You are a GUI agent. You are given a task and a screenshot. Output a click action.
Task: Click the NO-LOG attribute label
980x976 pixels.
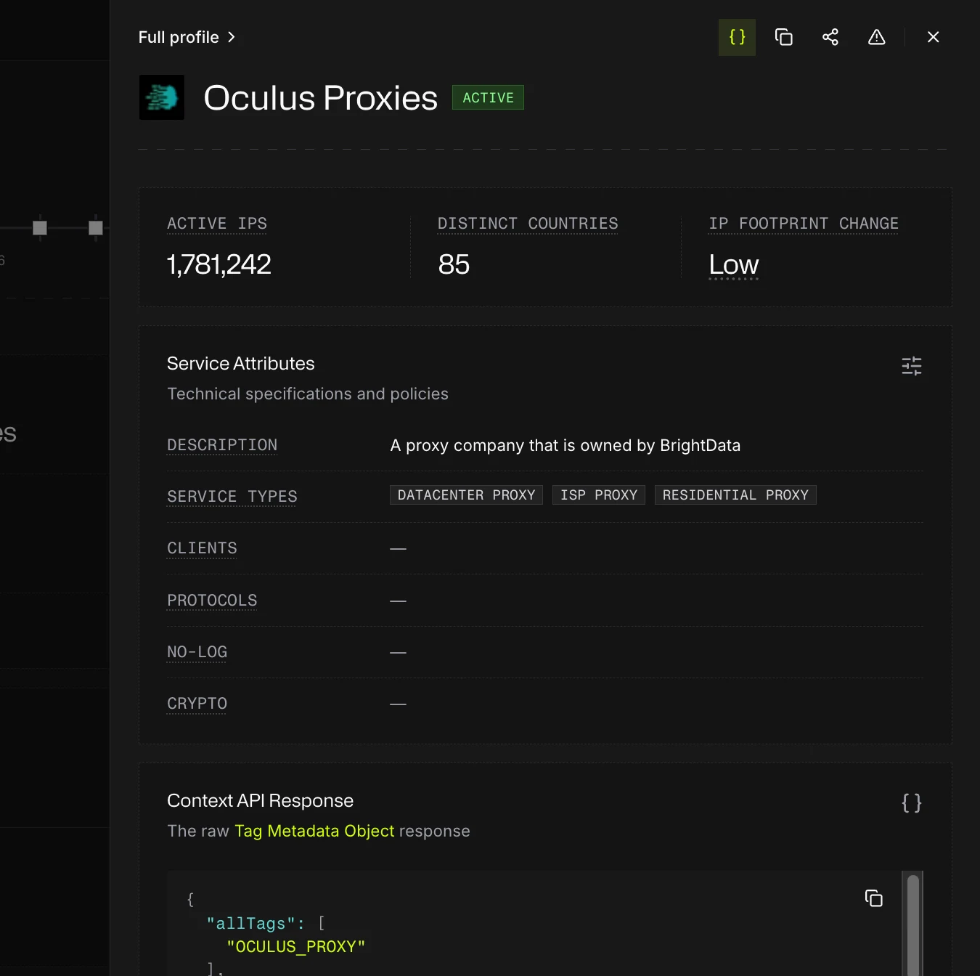pos(197,652)
